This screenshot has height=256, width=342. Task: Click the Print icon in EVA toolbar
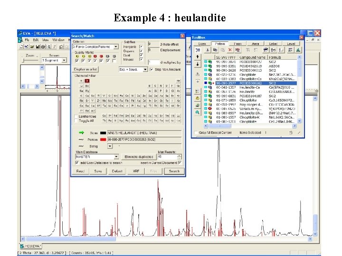tap(43, 46)
